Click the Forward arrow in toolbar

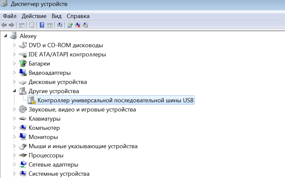(x=12, y=25)
